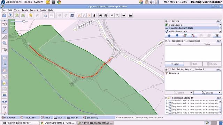Choose the Zoom magnifier mode tool
The width and height of the screenshot is (223, 125).
[x=5, y=43]
